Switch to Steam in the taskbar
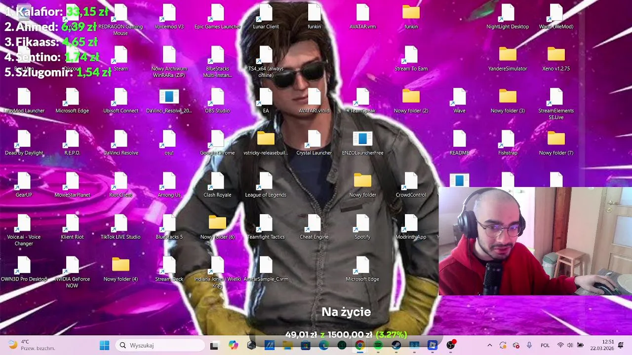 pyautogui.click(x=396, y=346)
